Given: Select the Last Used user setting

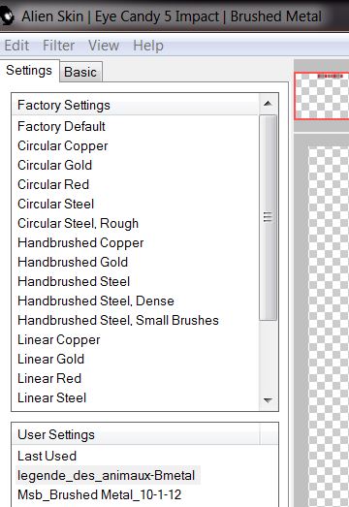Looking at the screenshot, I should coord(48,457).
